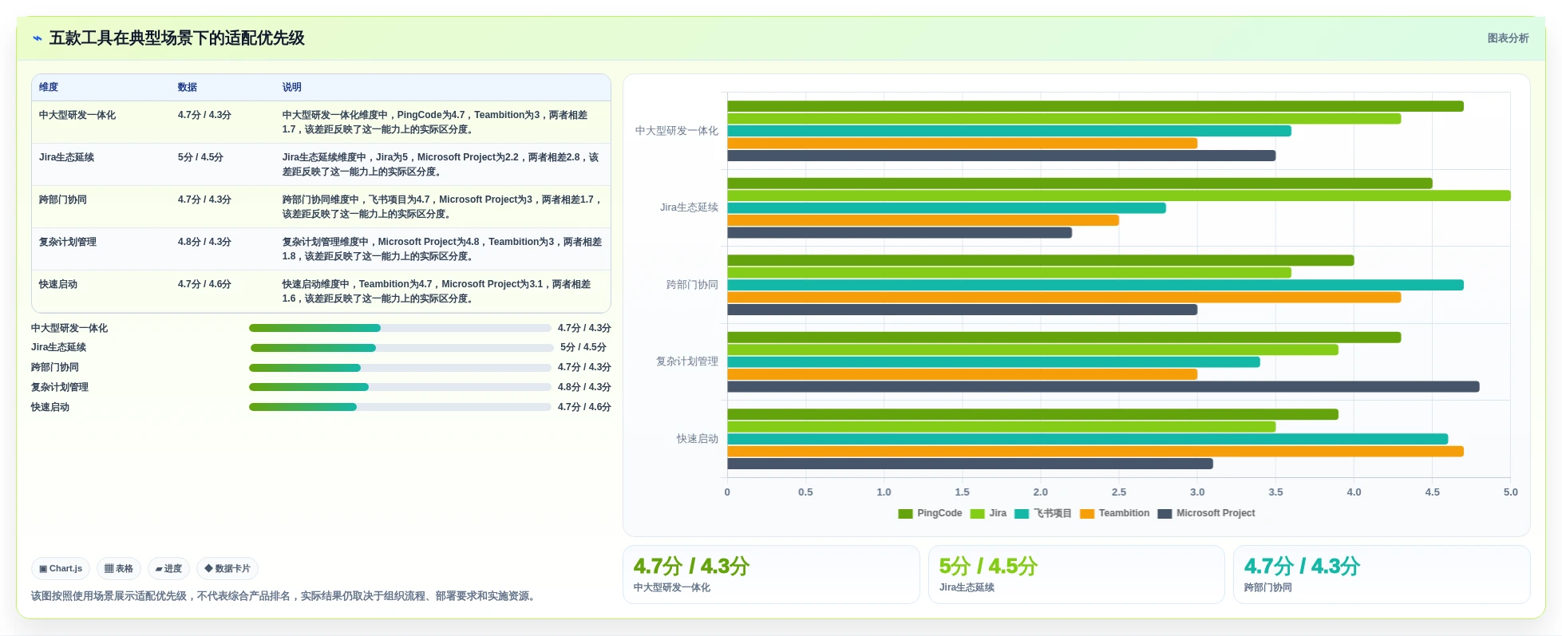Image resolution: width=1562 pixels, height=636 pixels.
Task: Click the 维度 column header
Action: (49, 87)
